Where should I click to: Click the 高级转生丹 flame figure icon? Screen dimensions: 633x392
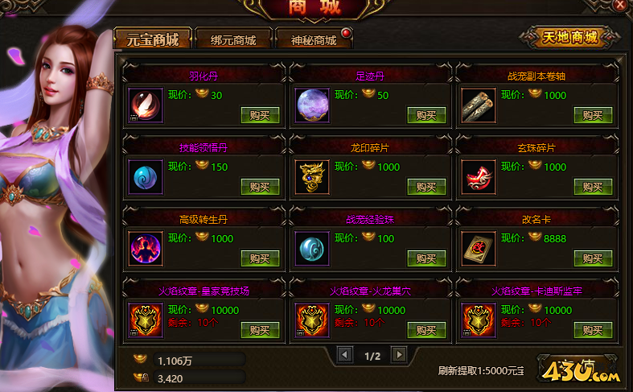click(146, 249)
